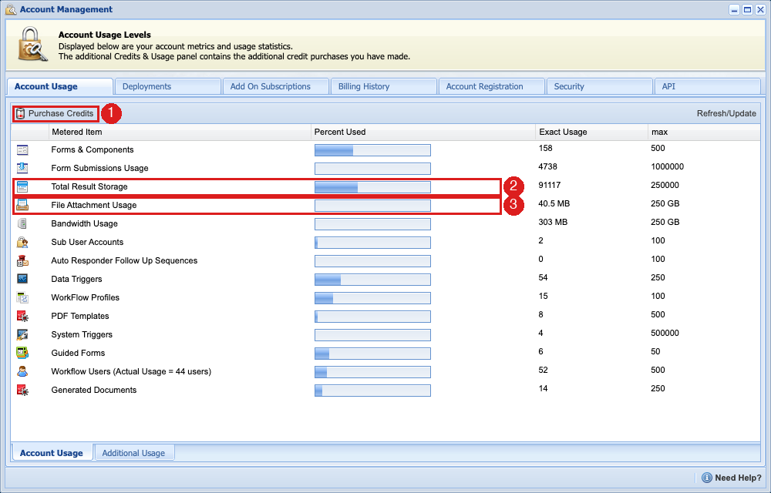771x493 pixels.
Task: Minimize the Account Management window
Action: pos(734,10)
